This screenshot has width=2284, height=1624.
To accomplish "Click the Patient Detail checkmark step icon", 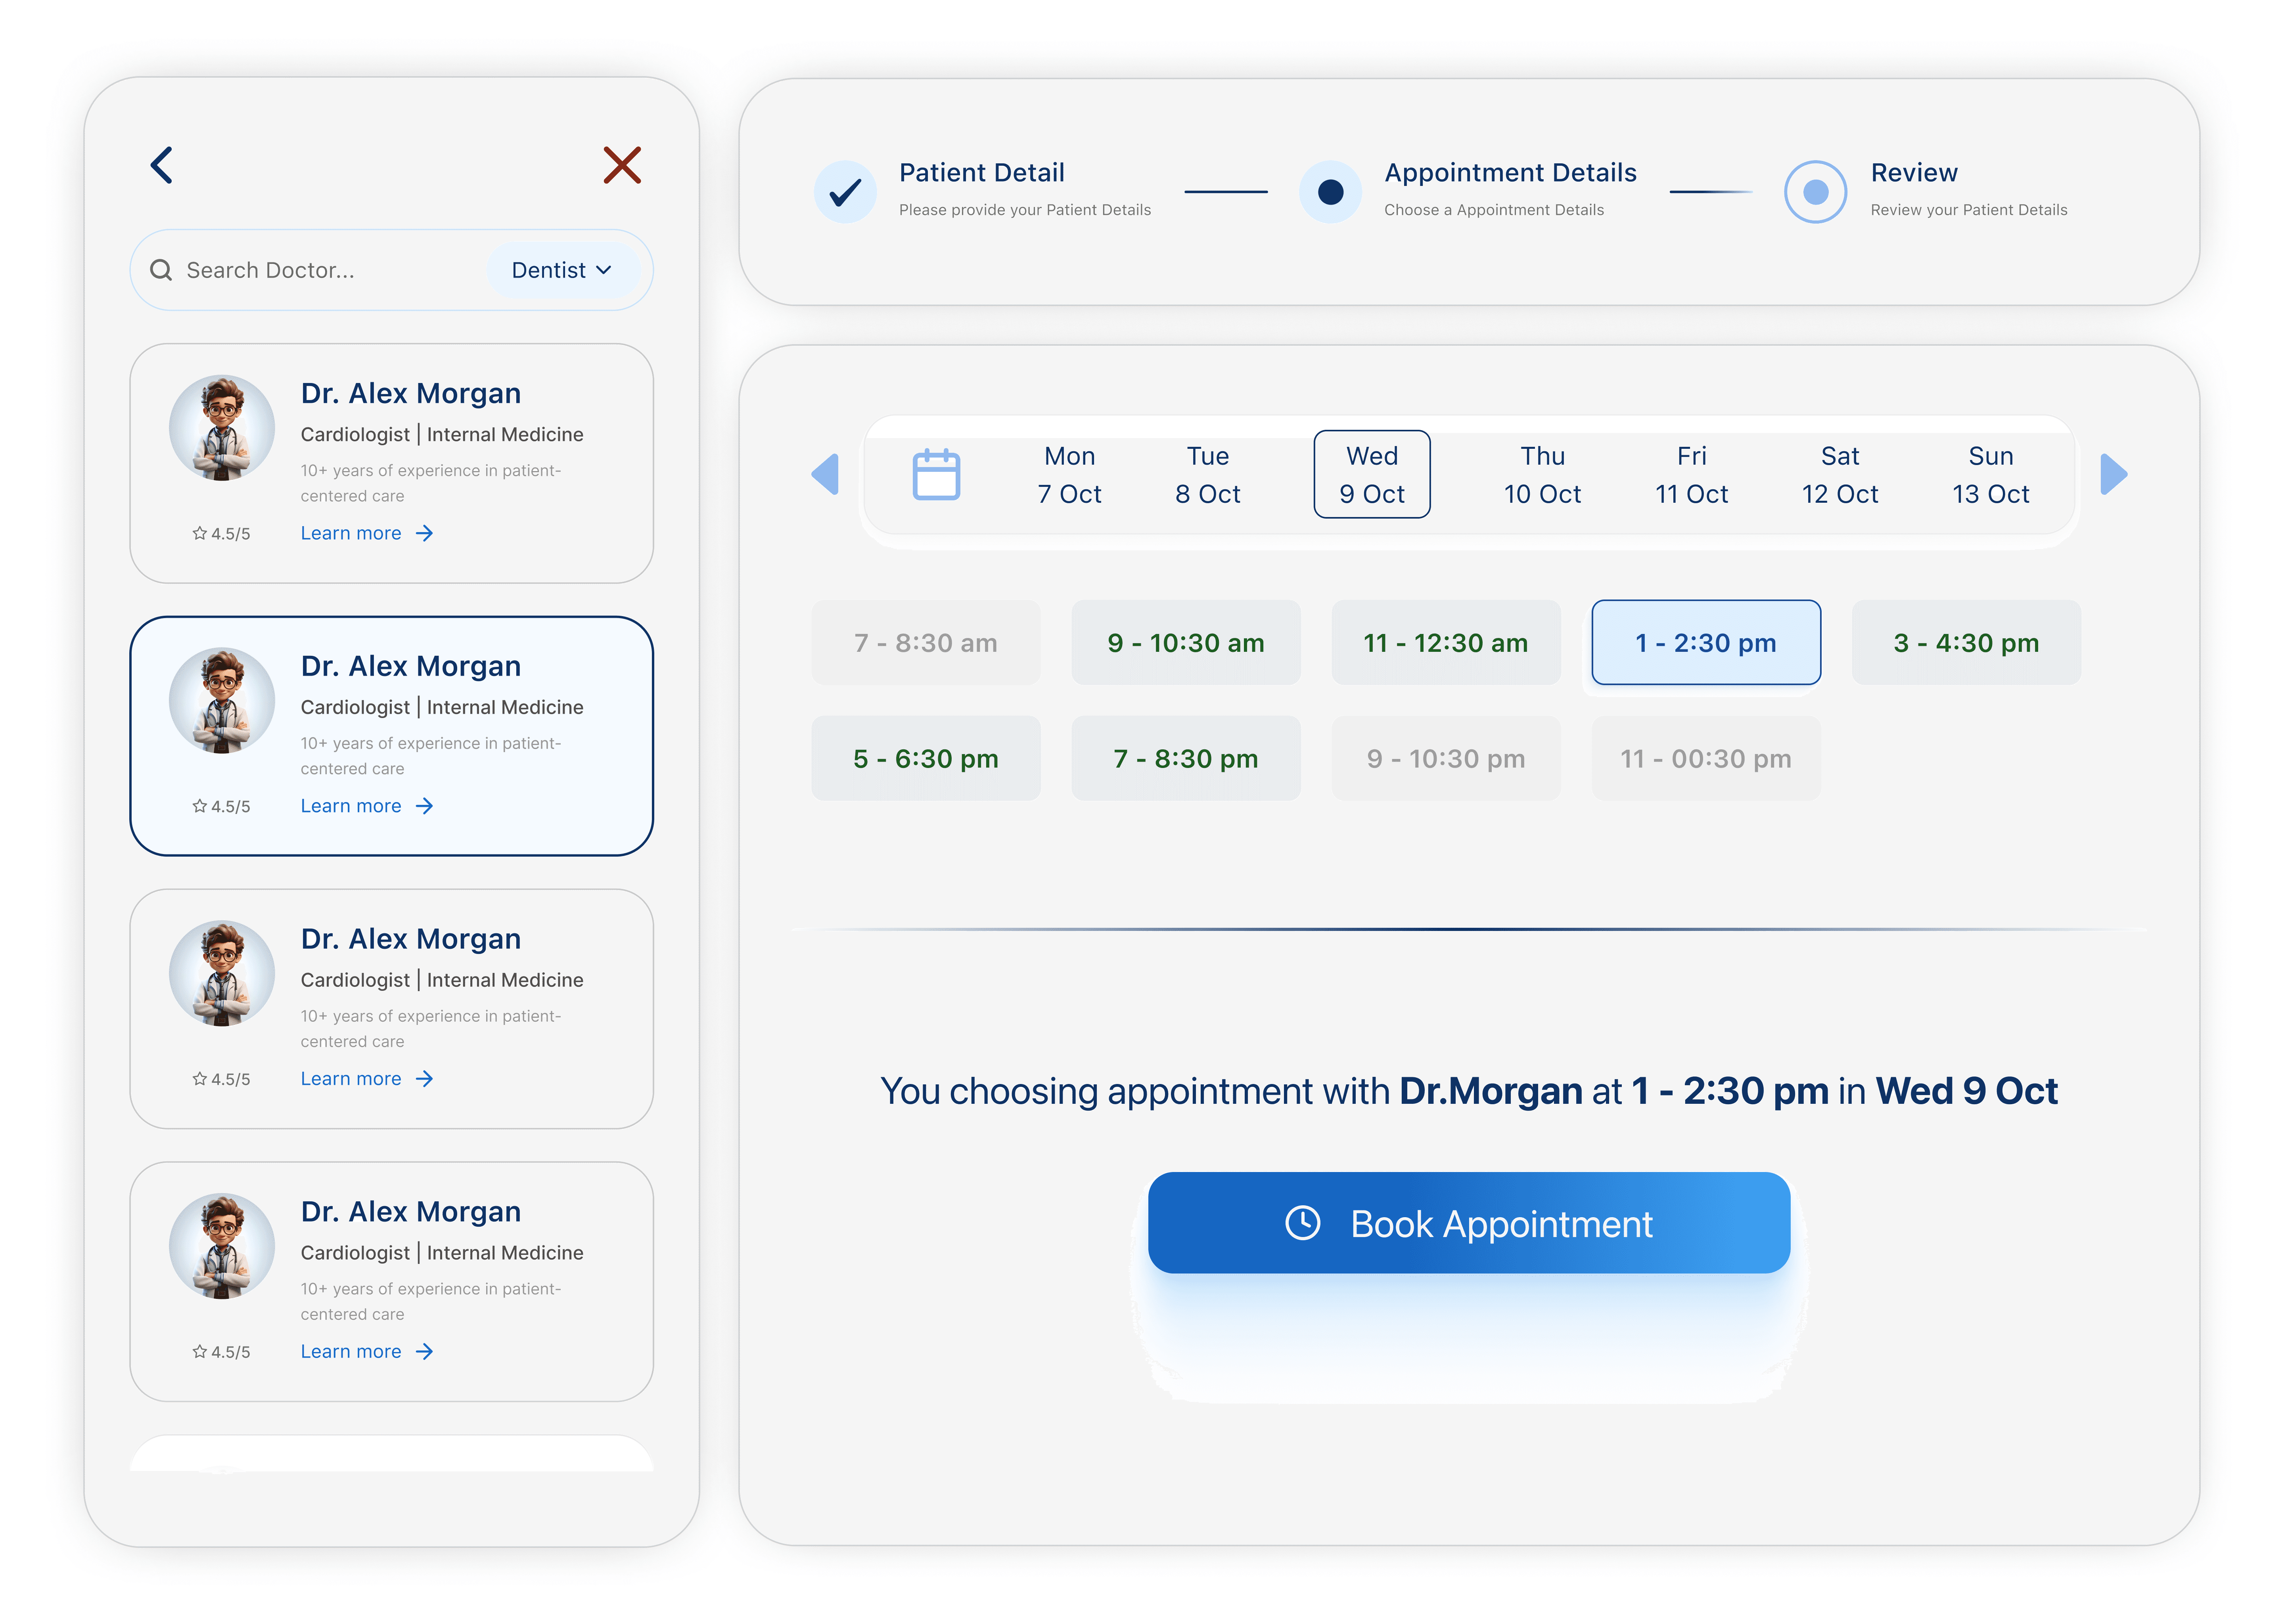I will [x=845, y=191].
